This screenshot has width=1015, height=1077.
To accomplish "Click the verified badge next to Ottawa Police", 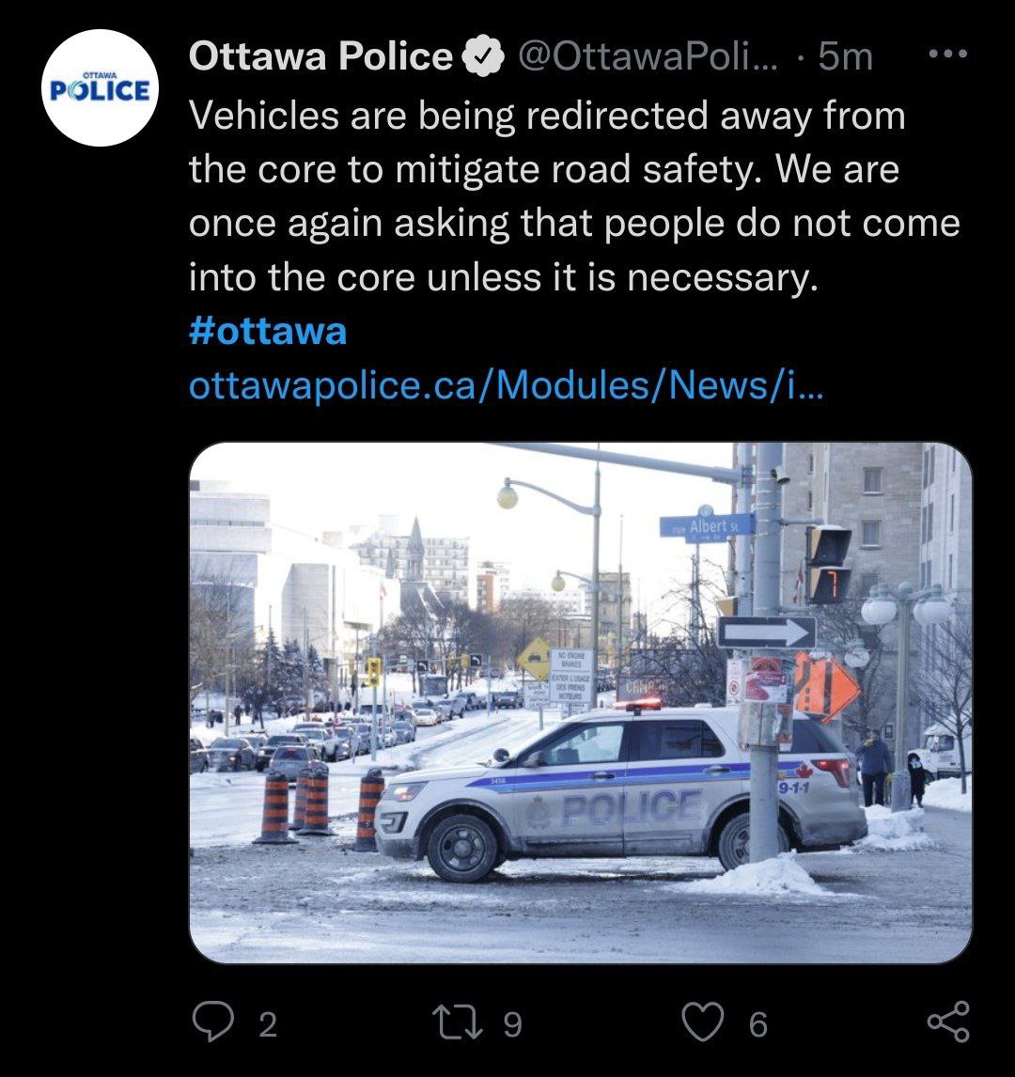I will pyautogui.click(x=483, y=56).
